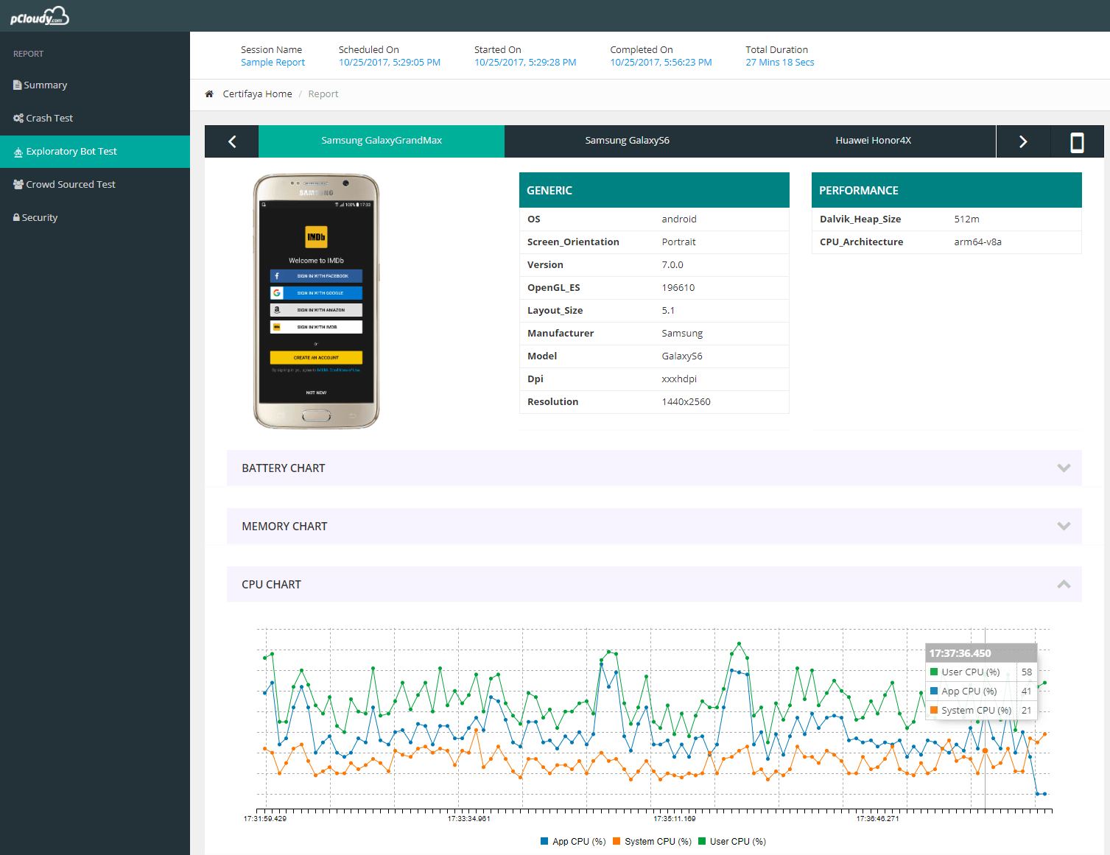Open Exploratory Bot Test section
The image size is (1110, 855).
[71, 151]
